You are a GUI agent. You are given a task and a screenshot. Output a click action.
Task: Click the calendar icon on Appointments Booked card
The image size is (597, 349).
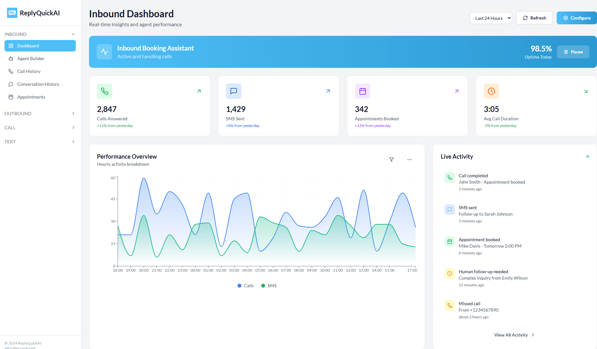pos(362,91)
